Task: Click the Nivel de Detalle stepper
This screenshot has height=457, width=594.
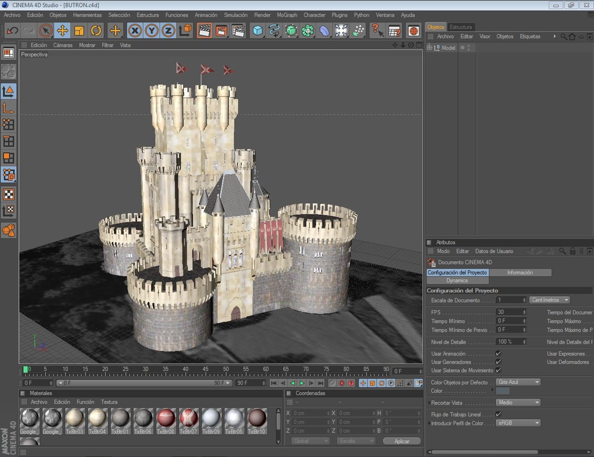Action: click(x=524, y=342)
